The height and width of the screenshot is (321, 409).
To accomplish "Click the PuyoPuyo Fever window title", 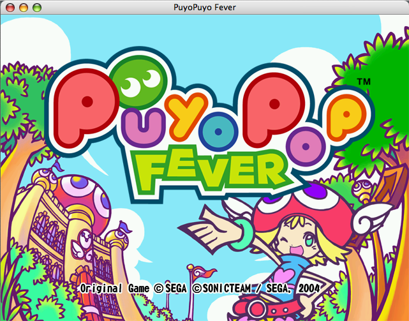I will pyautogui.click(x=204, y=7).
